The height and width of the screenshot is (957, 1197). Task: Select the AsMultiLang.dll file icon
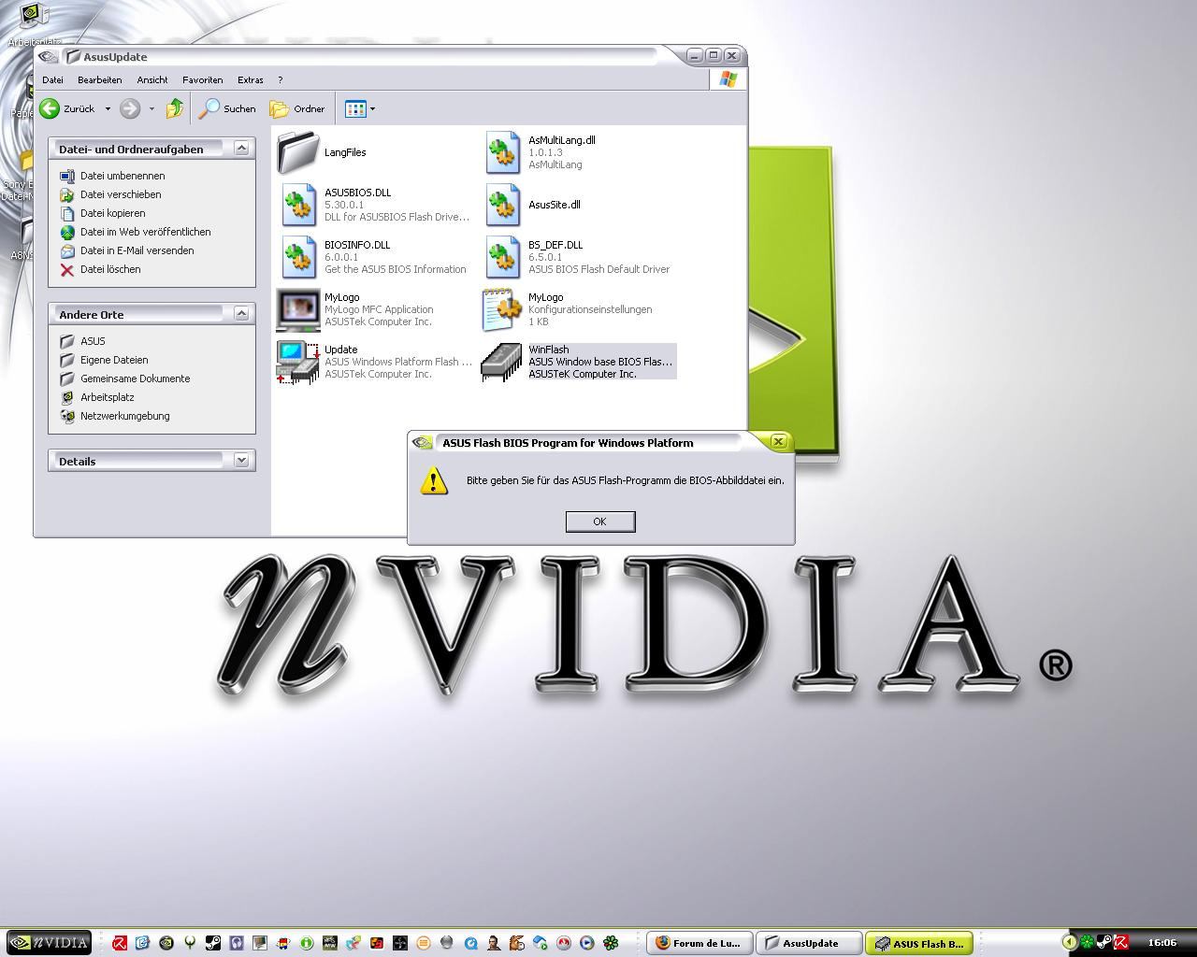tap(502, 151)
